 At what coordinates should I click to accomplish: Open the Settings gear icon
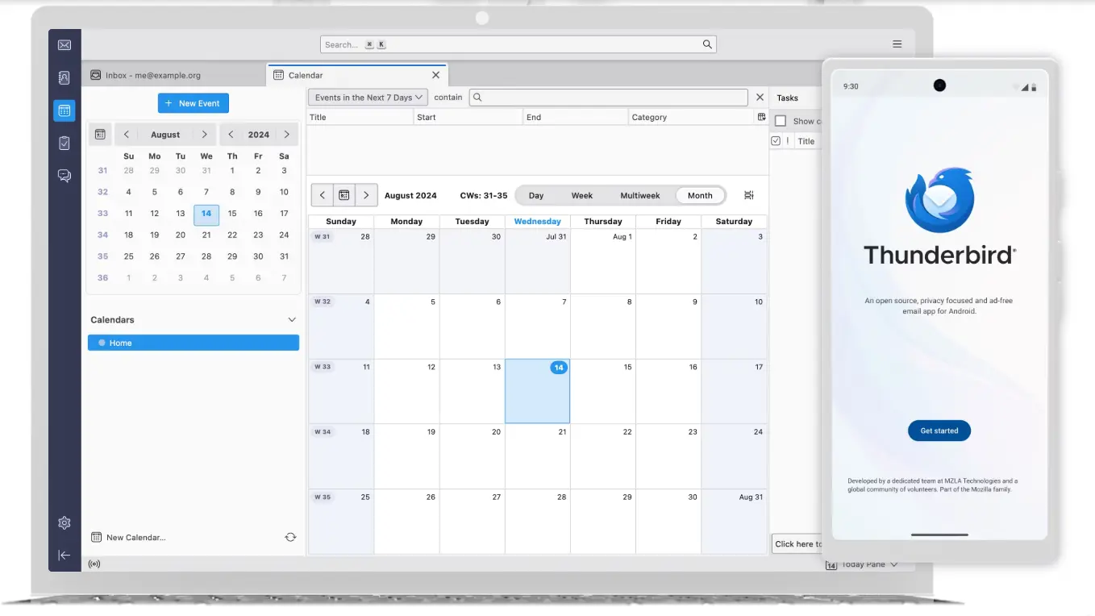pos(65,522)
